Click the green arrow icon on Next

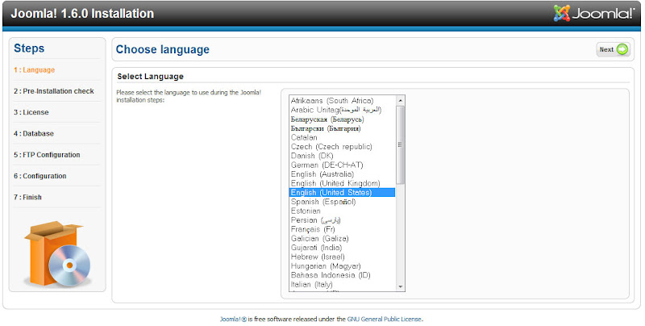pyautogui.click(x=622, y=49)
